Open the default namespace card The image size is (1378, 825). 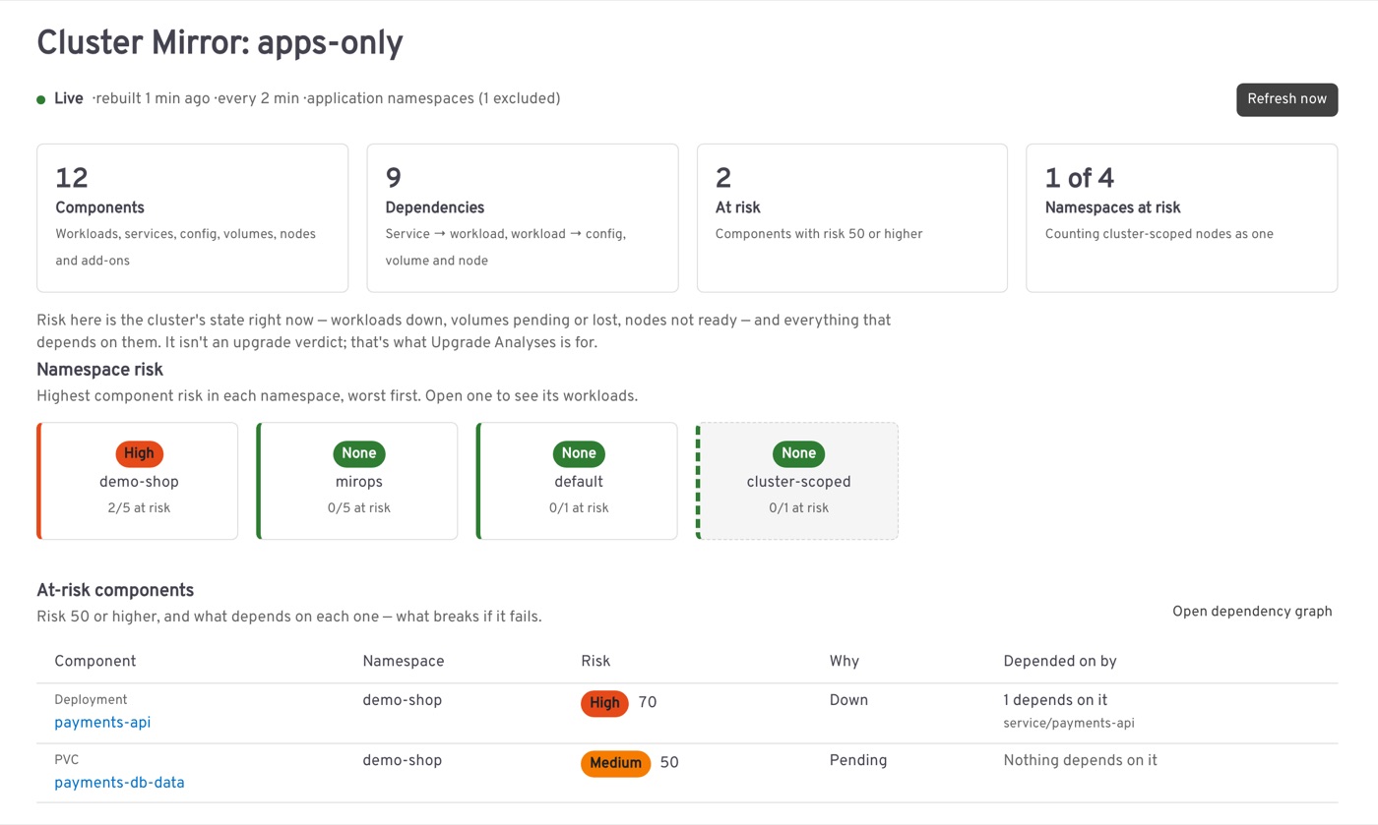tap(577, 481)
